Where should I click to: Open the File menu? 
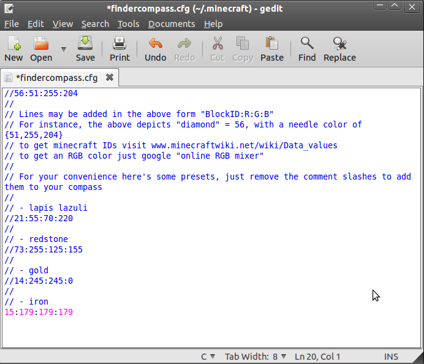point(12,24)
